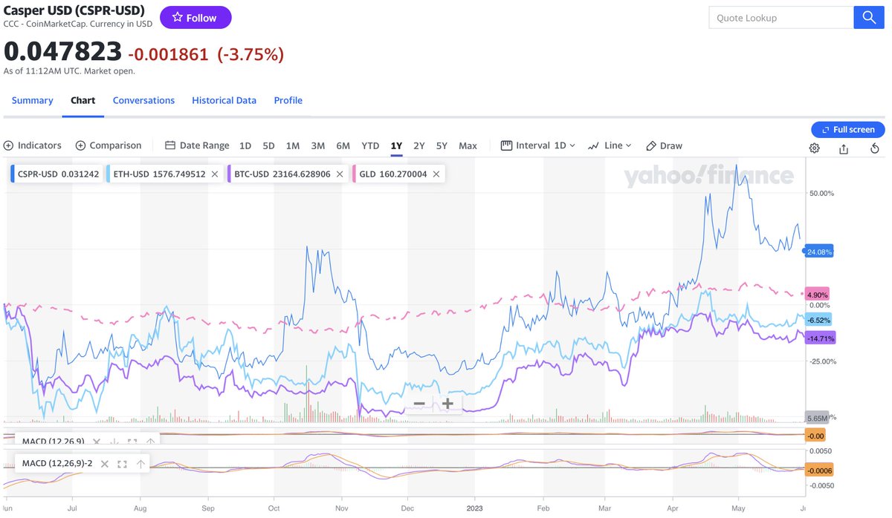The width and height of the screenshot is (892, 518).
Task: Remove GLD comparison with its X
Action: coord(436,174)
